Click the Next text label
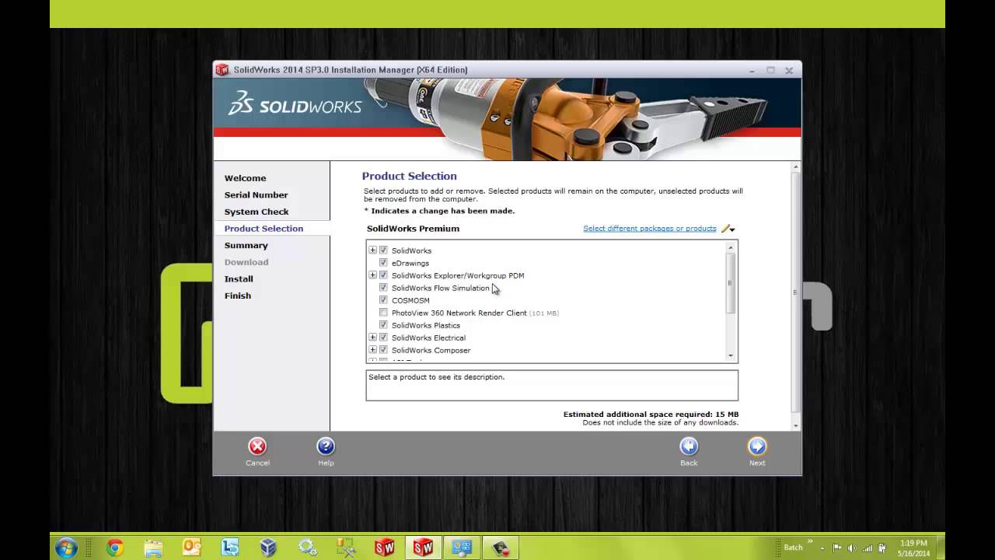Viewport: 995px width, 560px height. click(757, 463)
